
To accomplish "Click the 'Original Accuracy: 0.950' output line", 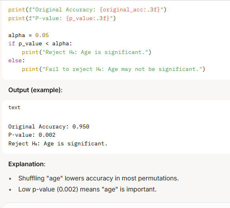I will pyautogui.click(x=49, y=126).
